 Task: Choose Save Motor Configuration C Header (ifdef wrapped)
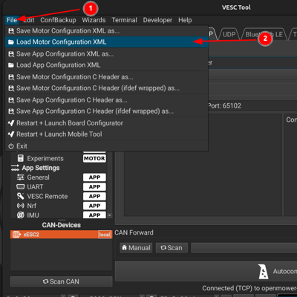[x=106, y=88]
